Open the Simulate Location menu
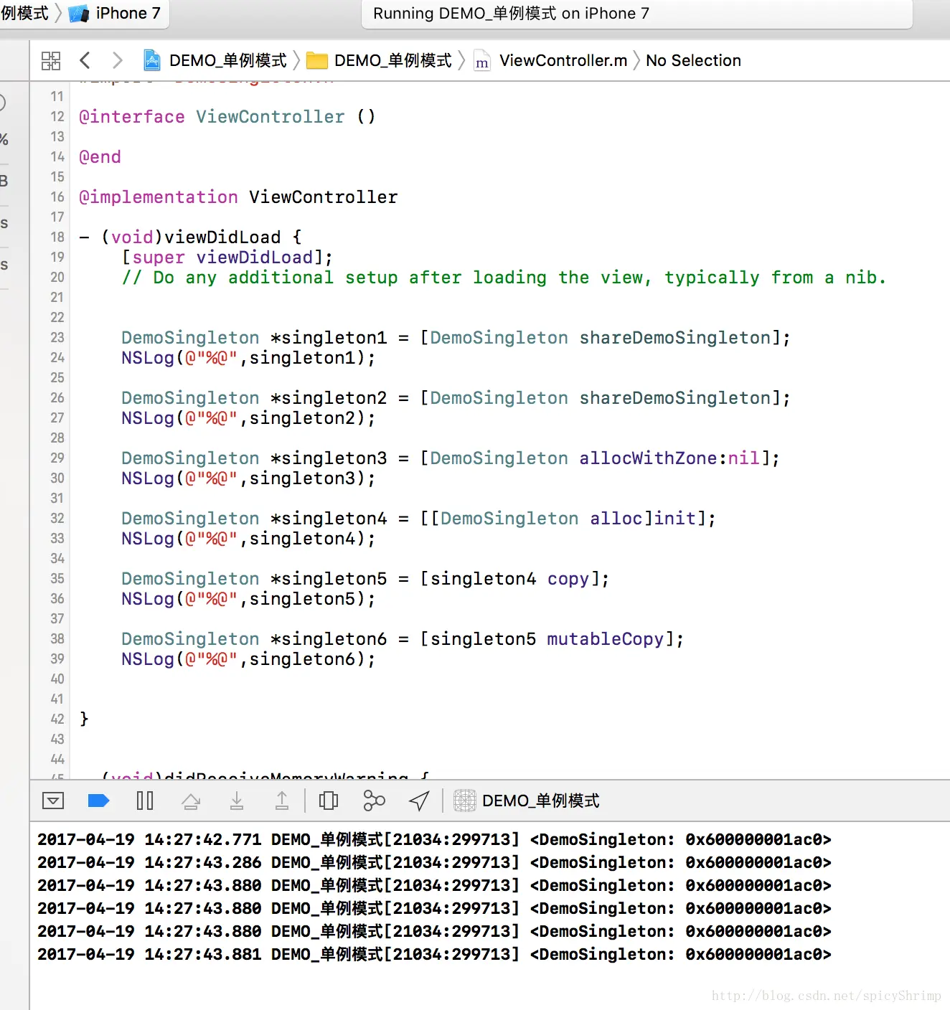This screenshot has width=950, height=1010. 419,801
